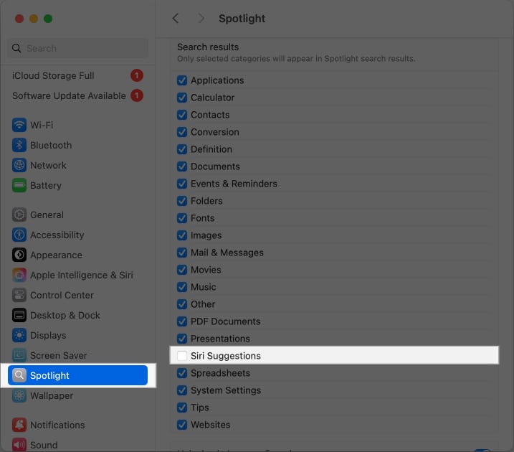Click Search results heading text

pyautogui.click(x=208, y=47)
